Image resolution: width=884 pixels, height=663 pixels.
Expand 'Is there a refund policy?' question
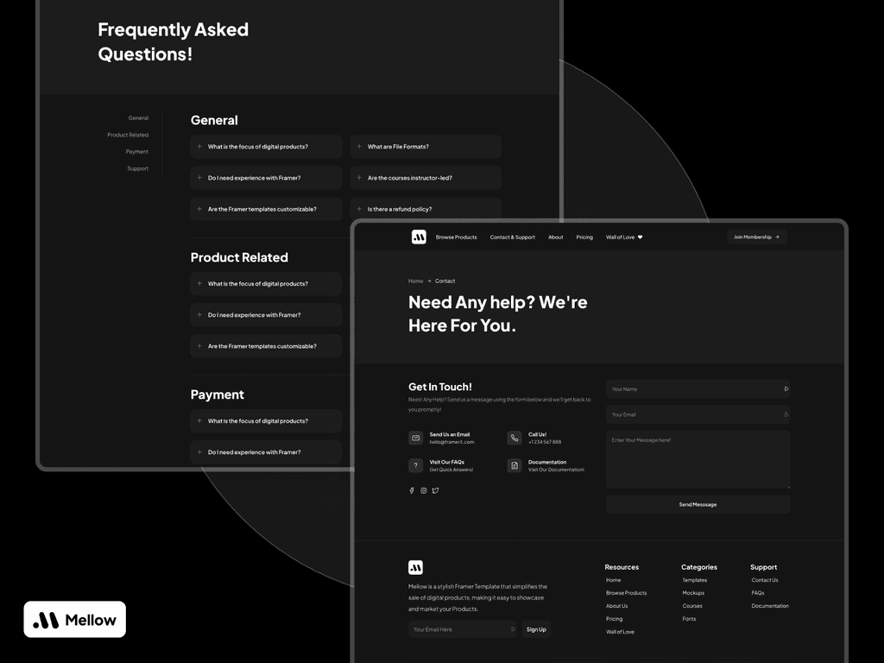(x=426, y=209)
